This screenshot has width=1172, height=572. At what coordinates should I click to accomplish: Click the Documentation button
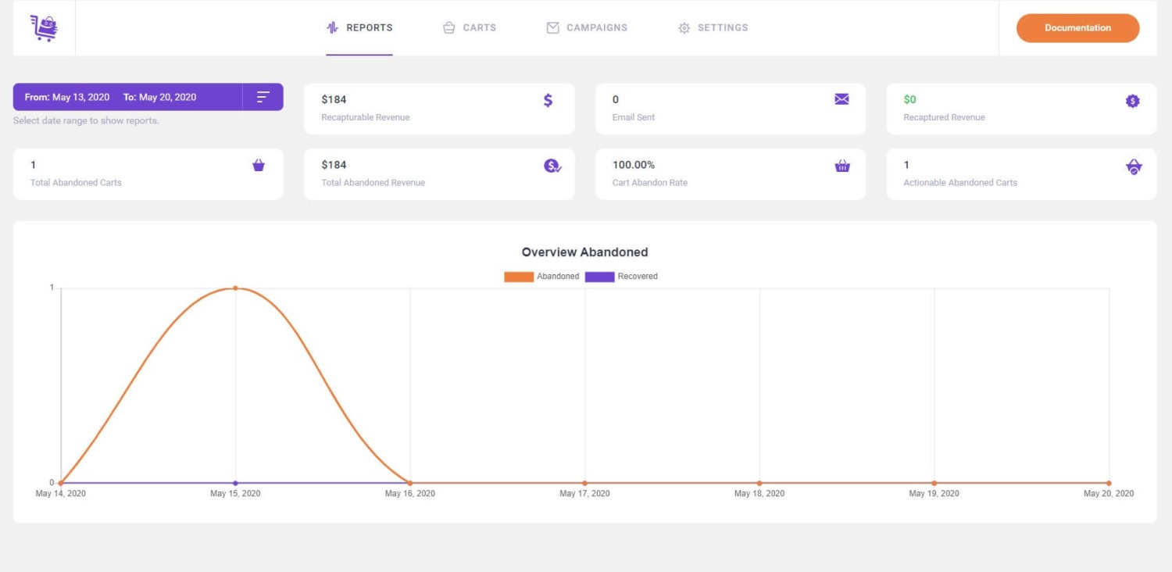tap(1077, 27)
